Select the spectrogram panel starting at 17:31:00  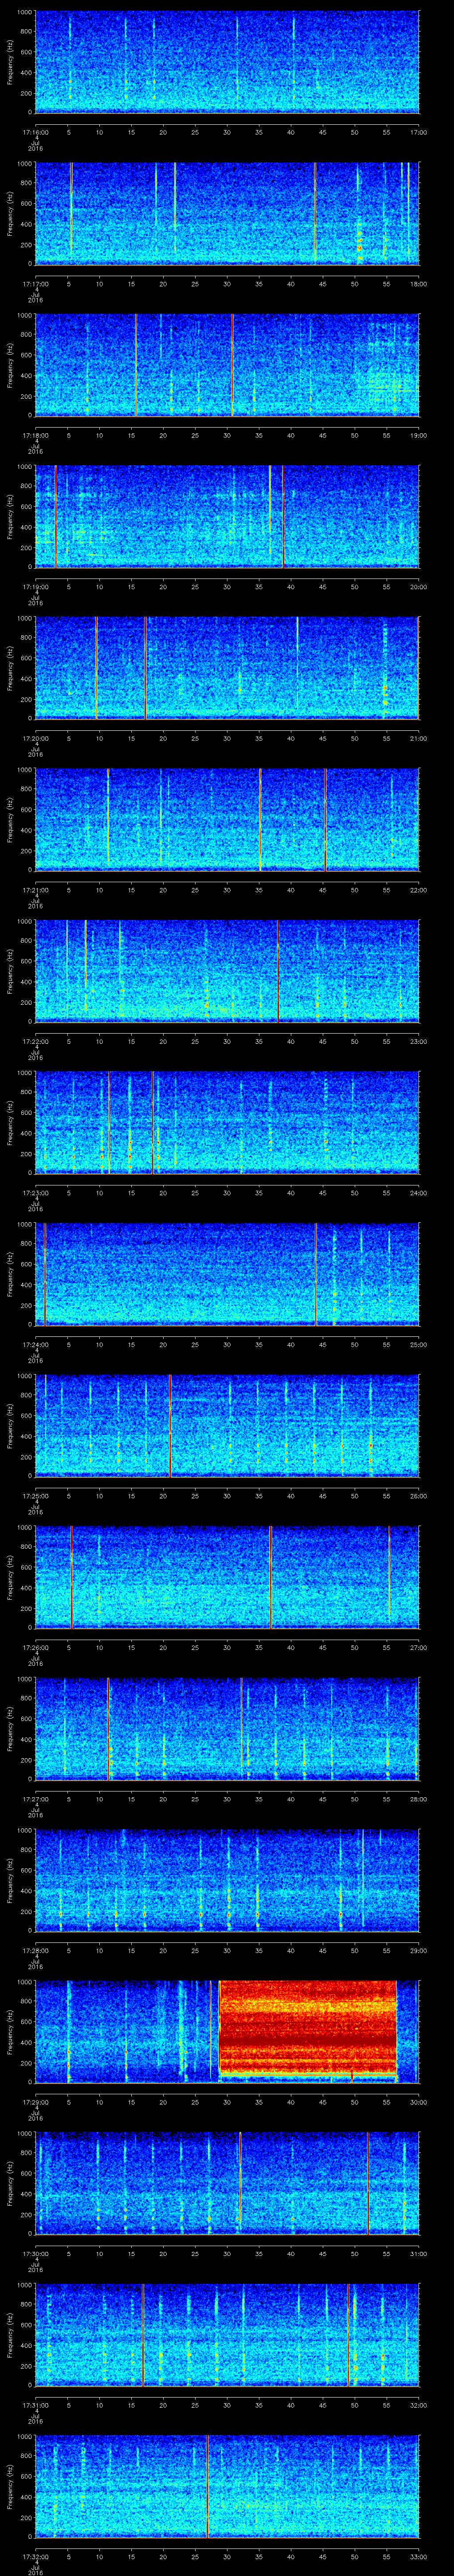227,2335
